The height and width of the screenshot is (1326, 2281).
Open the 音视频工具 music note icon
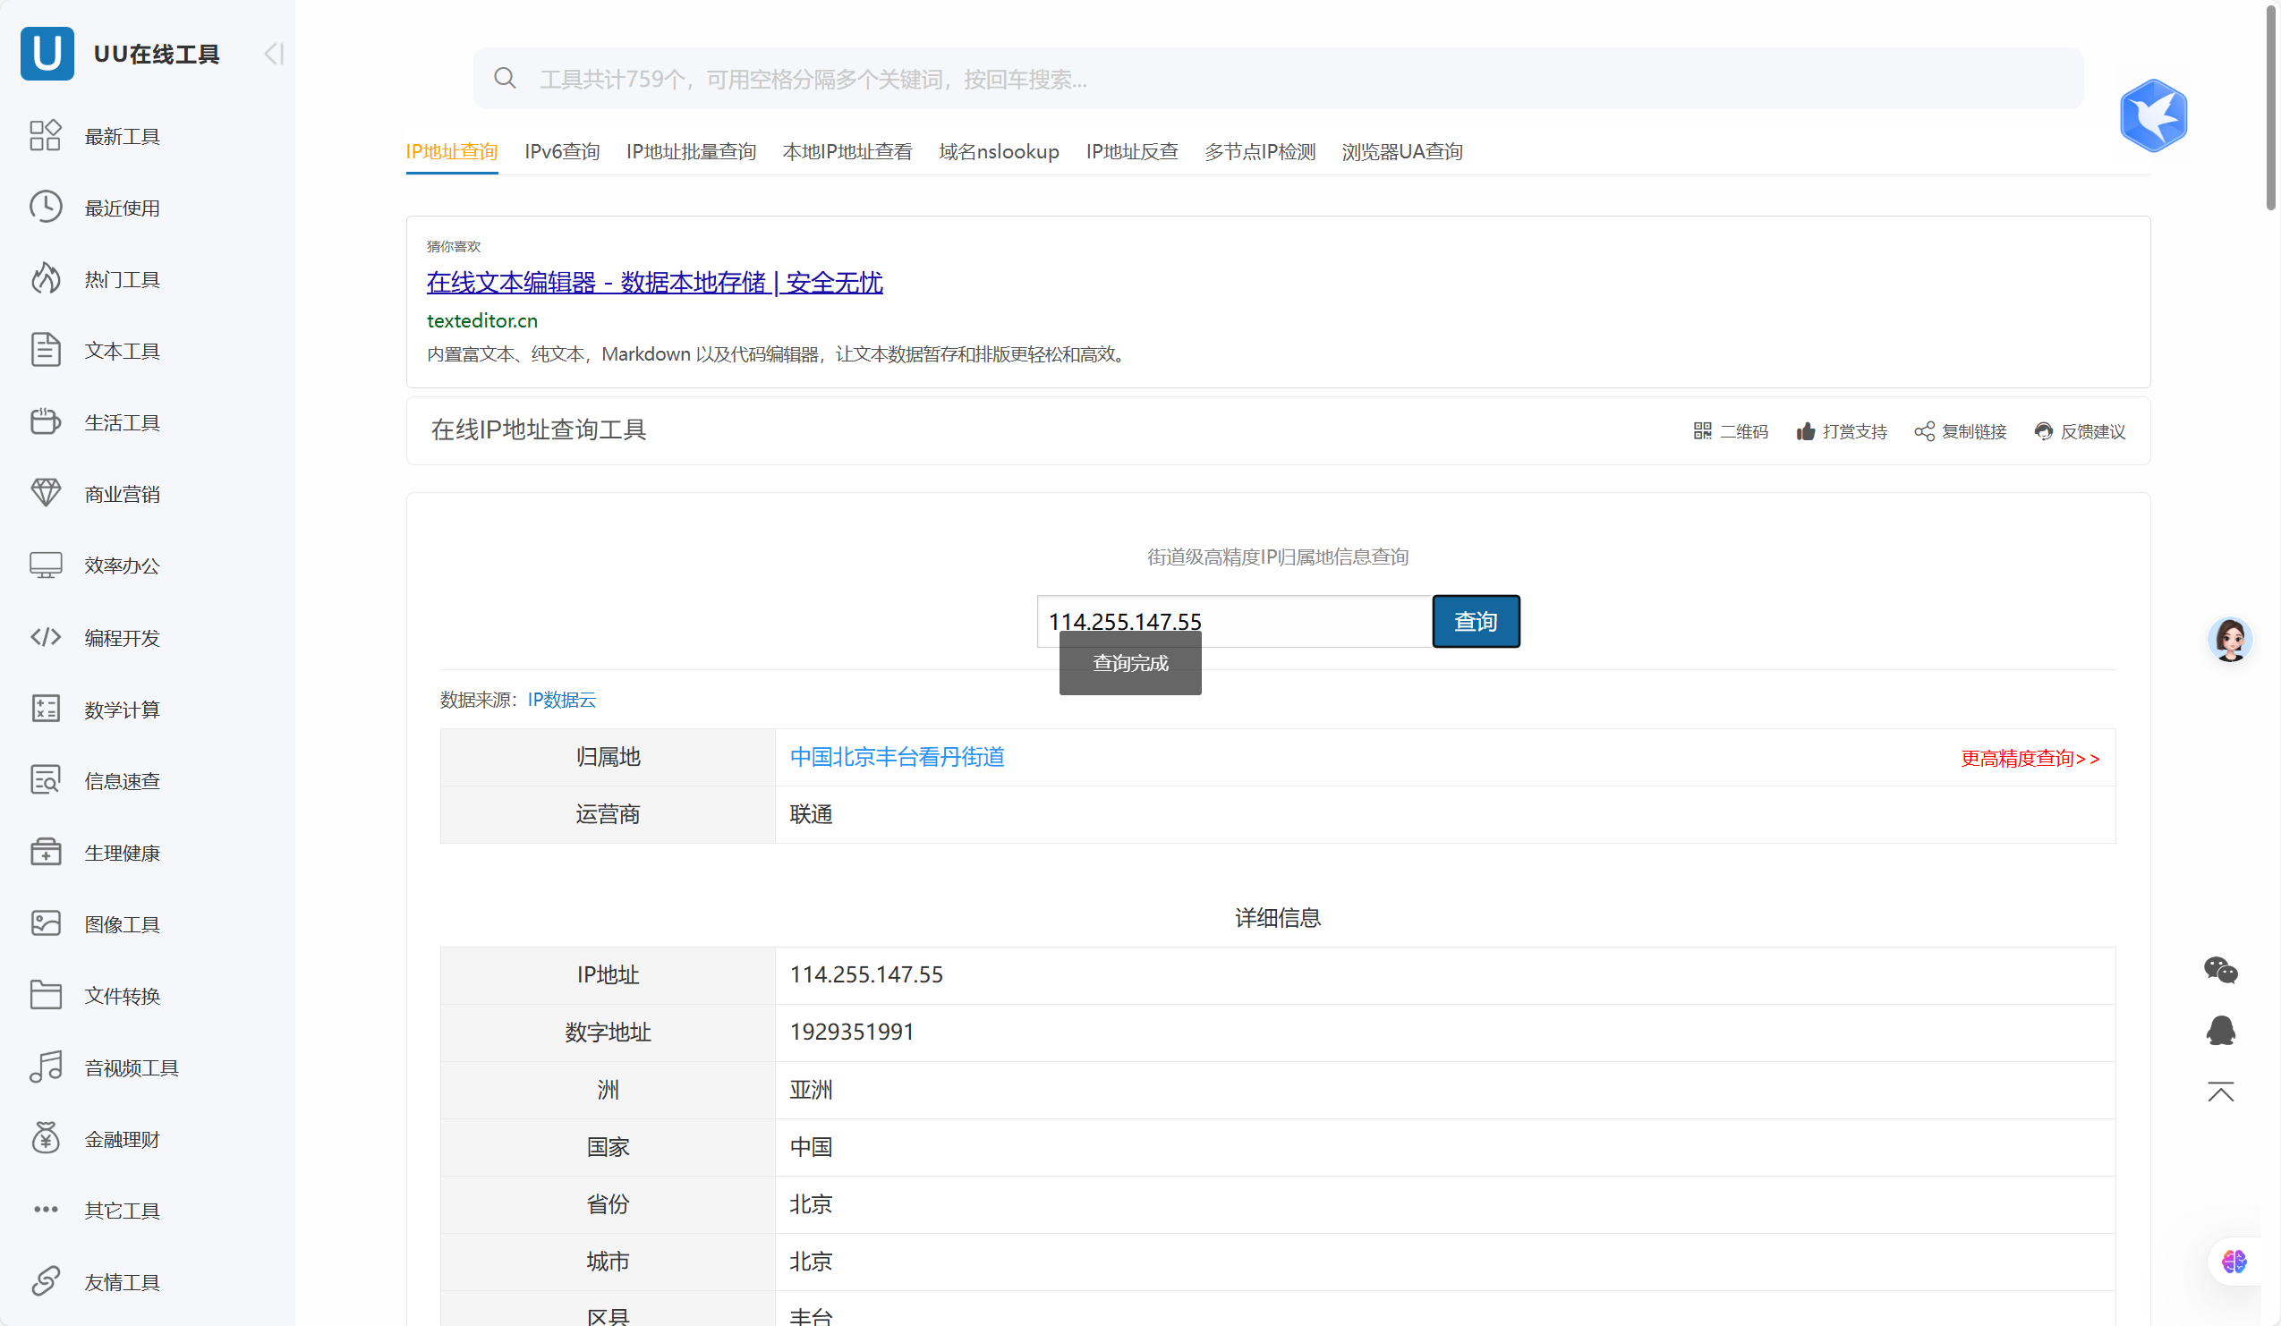point(46,1067)
